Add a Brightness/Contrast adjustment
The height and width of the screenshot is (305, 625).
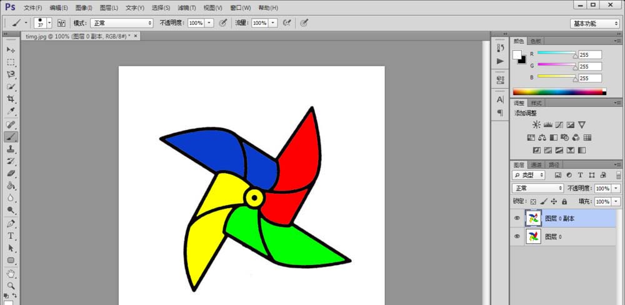536,125
